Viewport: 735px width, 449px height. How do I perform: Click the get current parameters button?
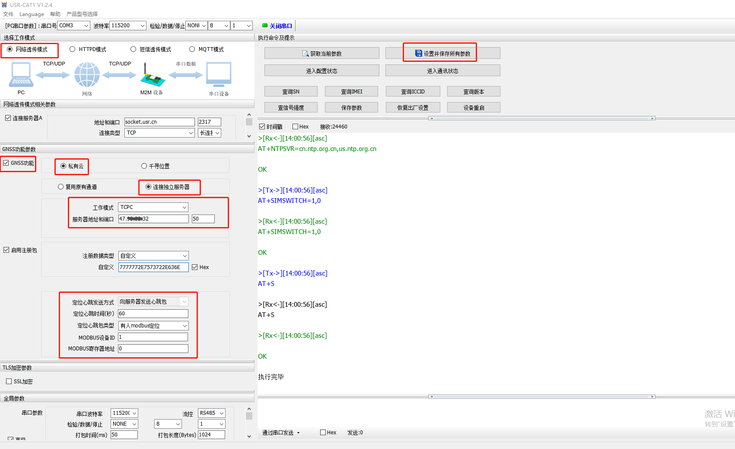point(321,54)
